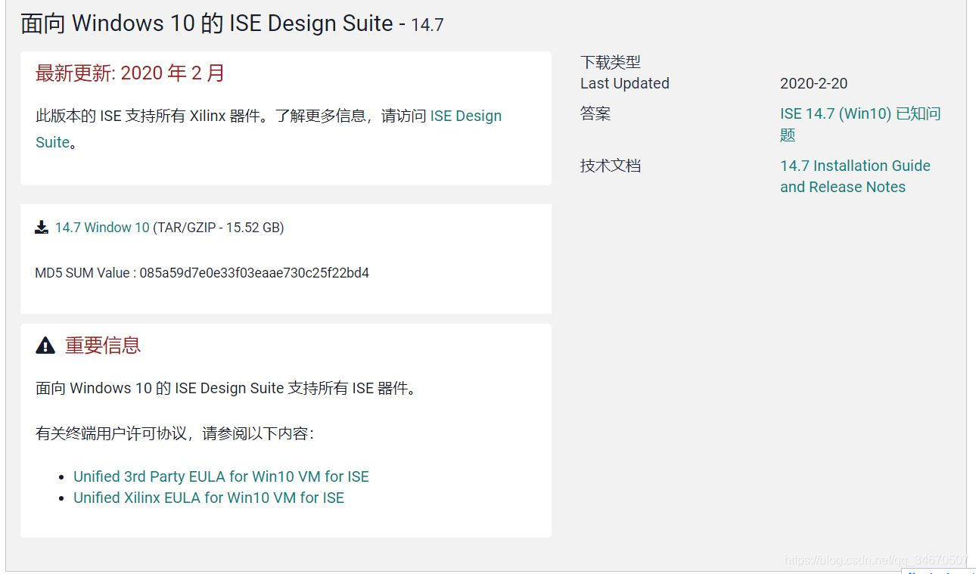Click the warning triangle icon next to 重要信息
This screenshot has width=976, height=574.
(45, 346)
